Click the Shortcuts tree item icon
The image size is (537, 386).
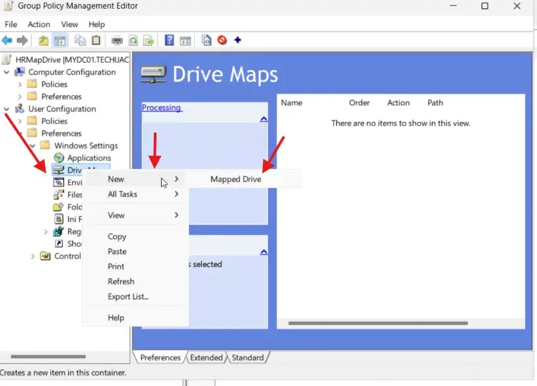coord(59,243)
